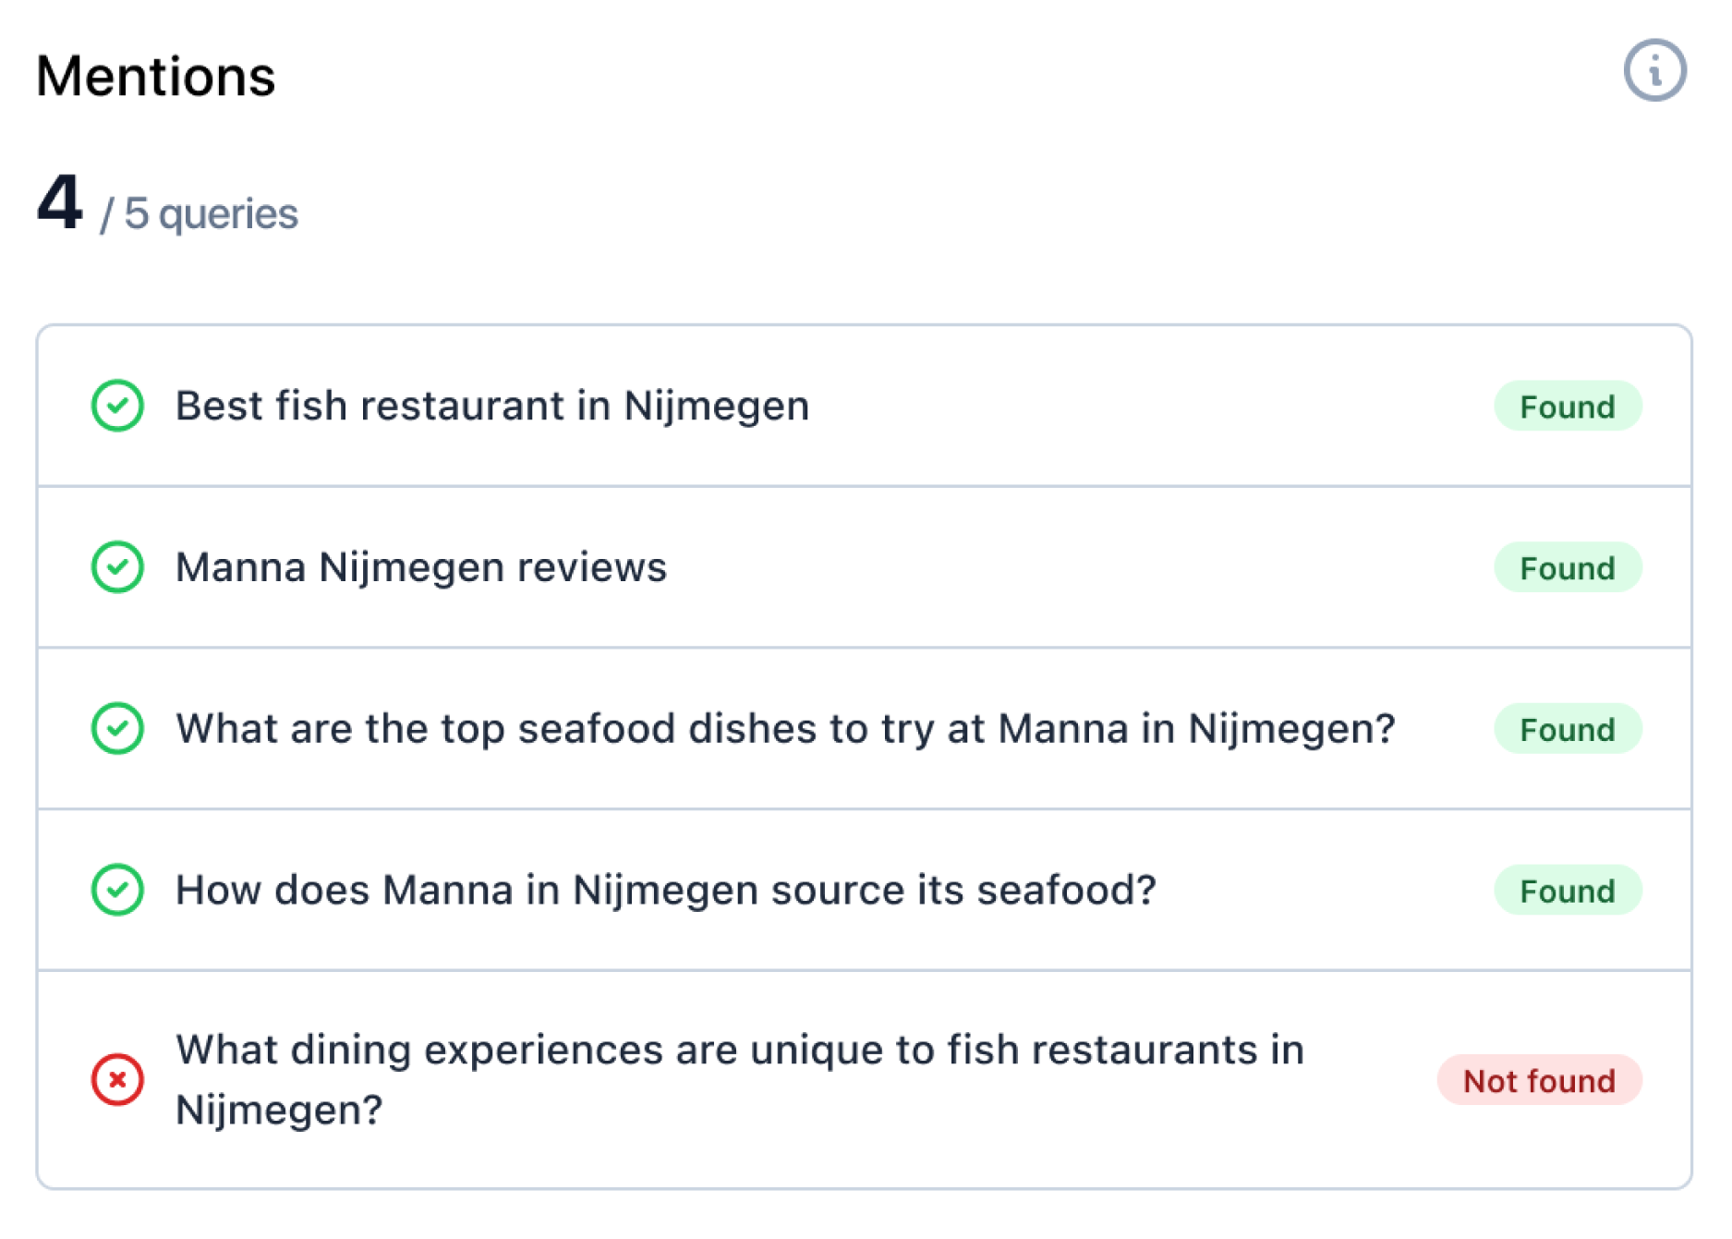Click Found badge on seafood sourcing row
This screenshot has height=1239, width=1732.
pyautogui.click(x=1567, y=891)
